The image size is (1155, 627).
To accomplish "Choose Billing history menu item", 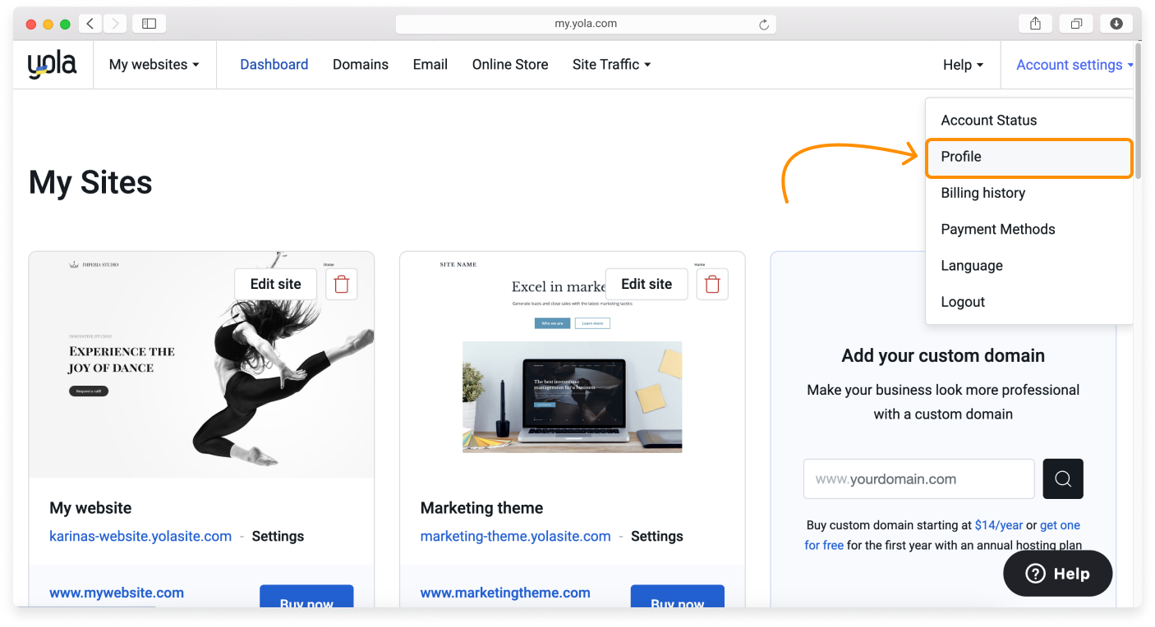I will 982,193.
